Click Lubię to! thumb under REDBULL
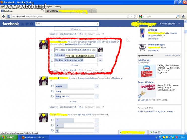This screenshot has width=187, height=140. [x=154, y=39]
